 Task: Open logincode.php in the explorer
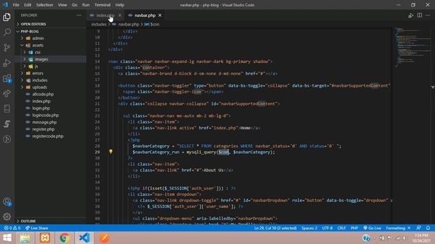(x=46, y=115)
